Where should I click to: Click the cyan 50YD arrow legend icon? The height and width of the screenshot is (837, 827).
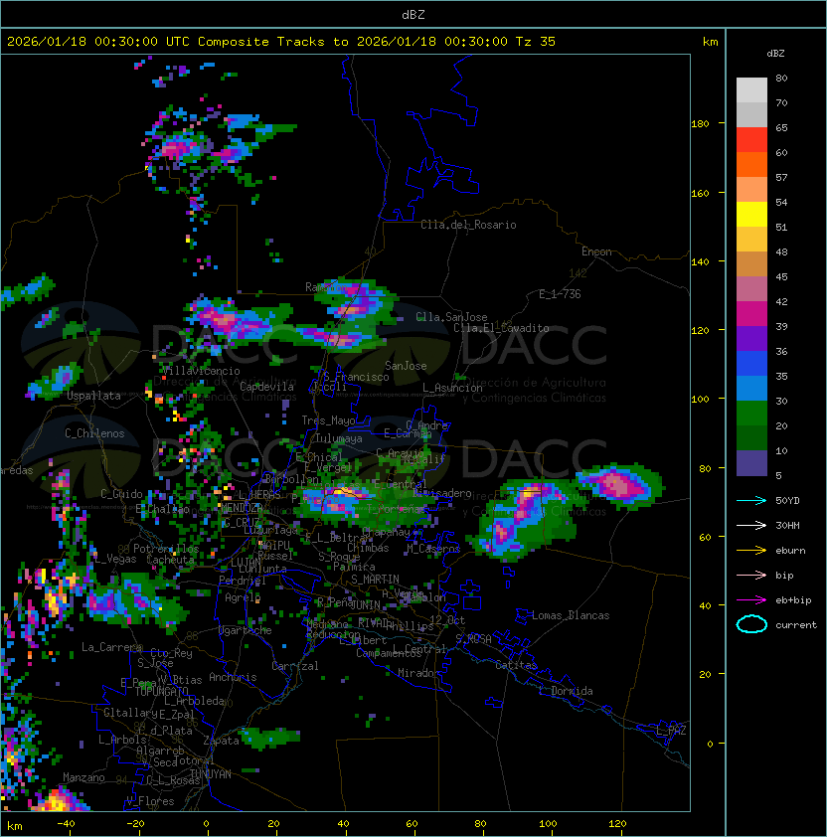click(x=751, y=501)
